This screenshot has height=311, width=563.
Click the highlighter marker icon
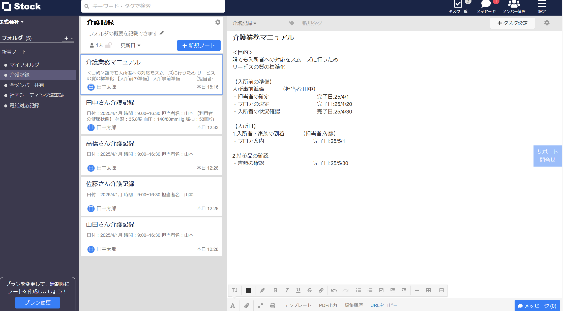(x=262, y=290)
